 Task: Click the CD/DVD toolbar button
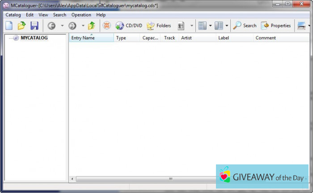point(129,26)
